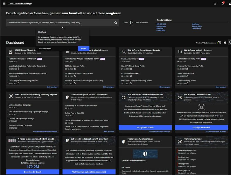
Task: Click the #vulnerability trending tag
Action: coord(197,26)
